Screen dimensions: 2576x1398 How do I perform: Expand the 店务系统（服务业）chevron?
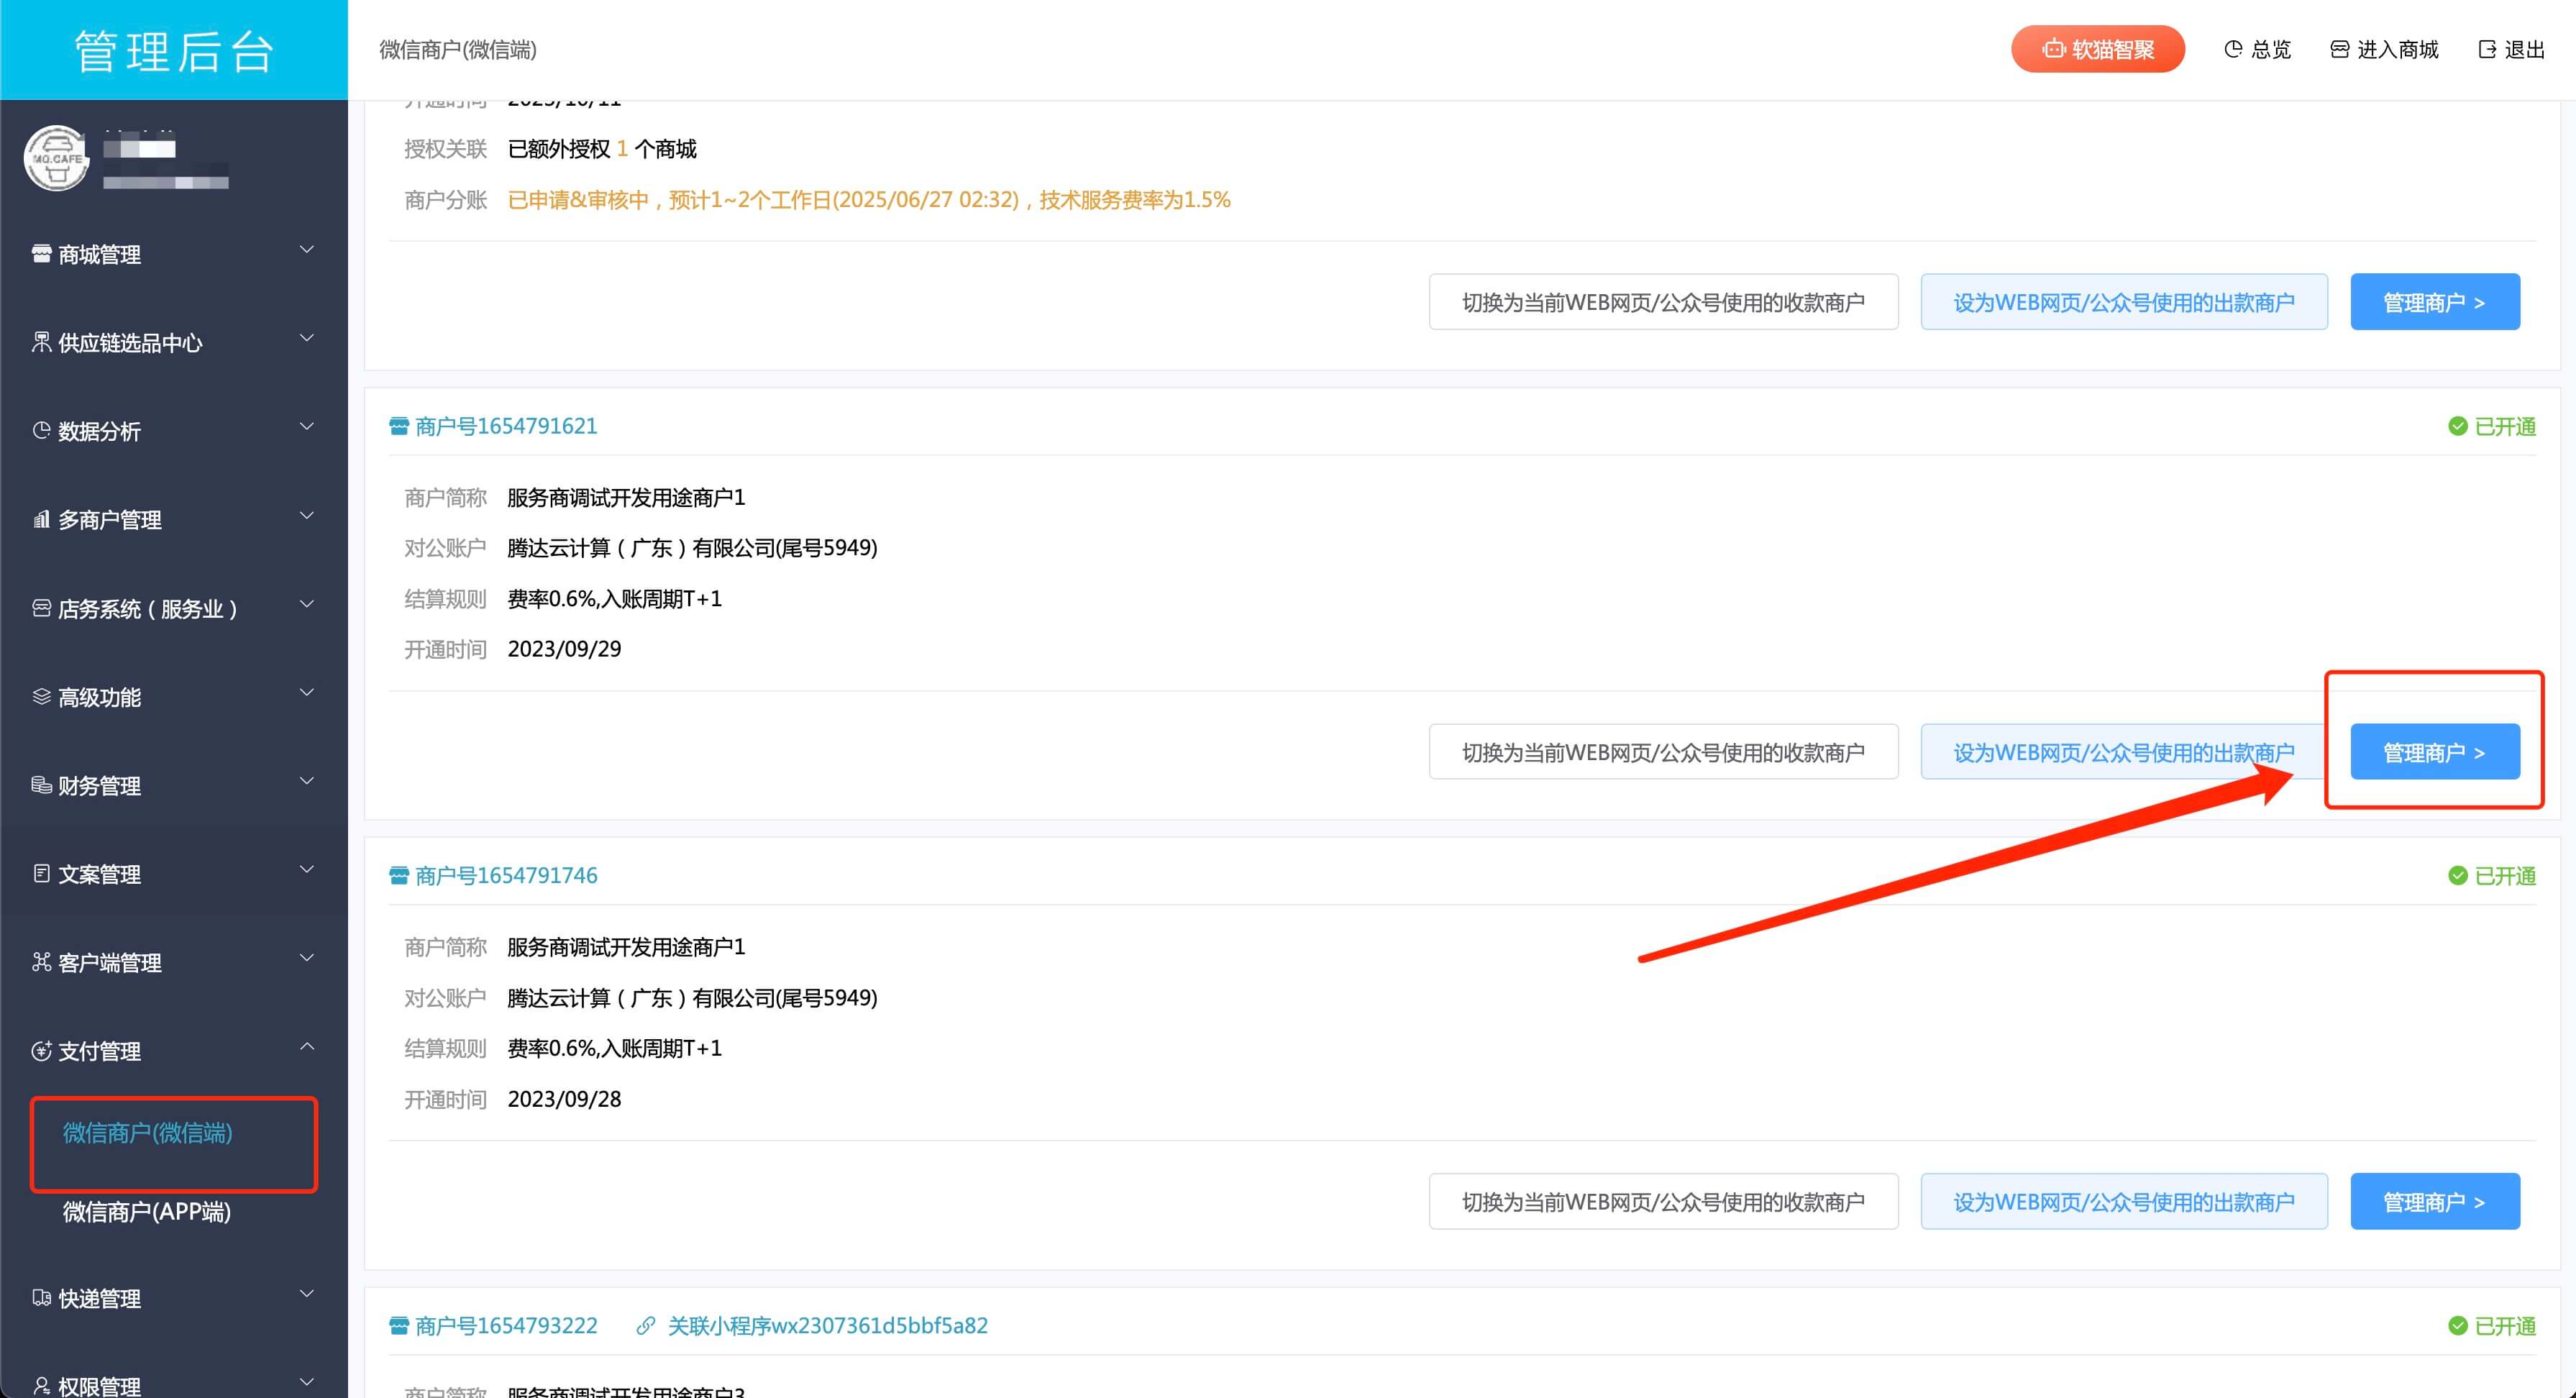point(307,603)
